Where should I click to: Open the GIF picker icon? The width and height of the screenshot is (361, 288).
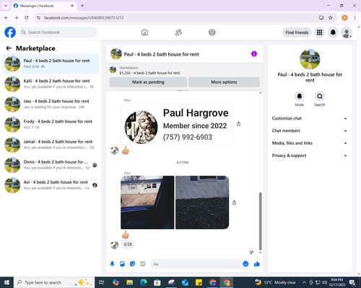click(143, 264)
